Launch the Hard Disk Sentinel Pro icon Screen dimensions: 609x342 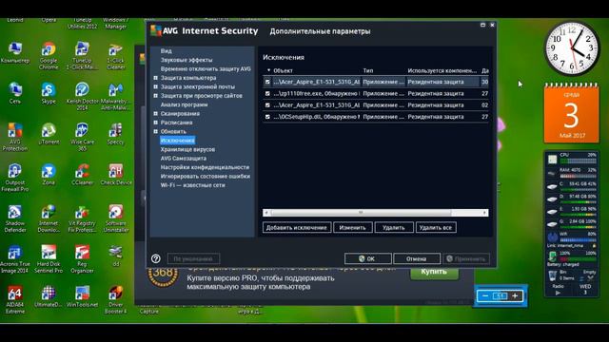tap(49, 259)
